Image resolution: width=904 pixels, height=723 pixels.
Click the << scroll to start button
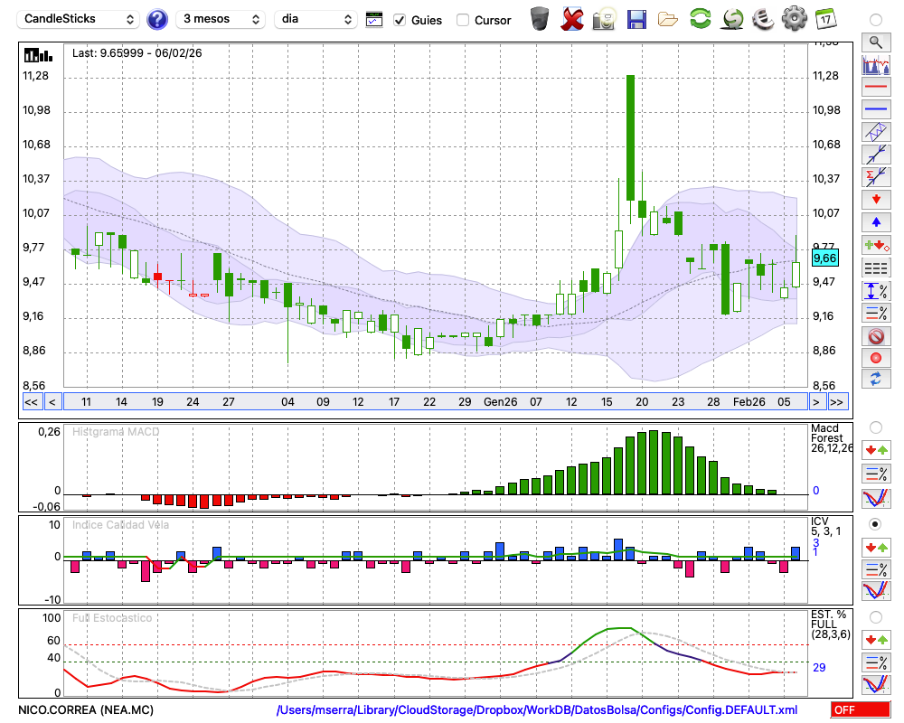tap(31, 401)
